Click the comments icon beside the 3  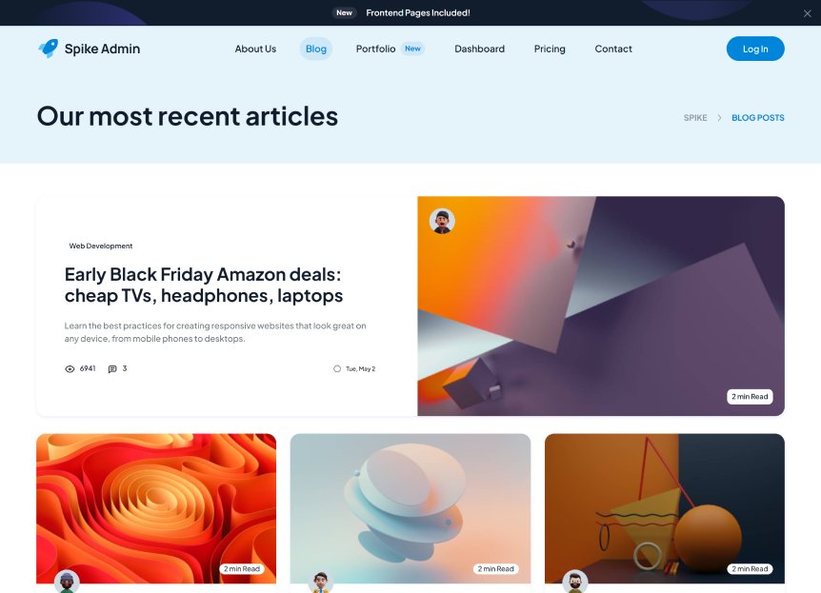(112, 369)
